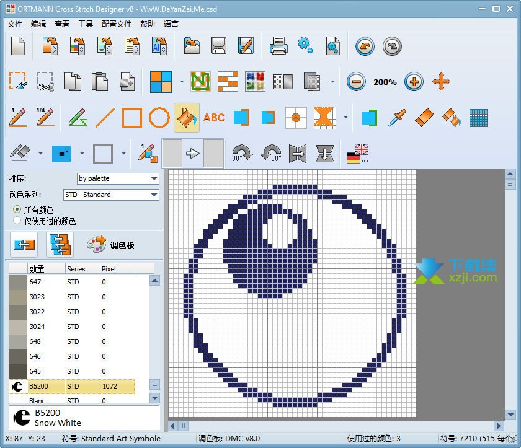Viewport: 521px width, 448px height.
Task: Select the quarter stitch pencil tool
Action: 45,118
